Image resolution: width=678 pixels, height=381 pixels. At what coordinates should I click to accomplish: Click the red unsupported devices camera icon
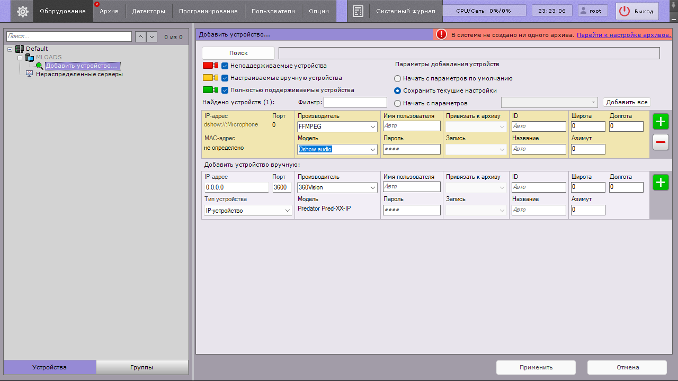pos(210,66)
